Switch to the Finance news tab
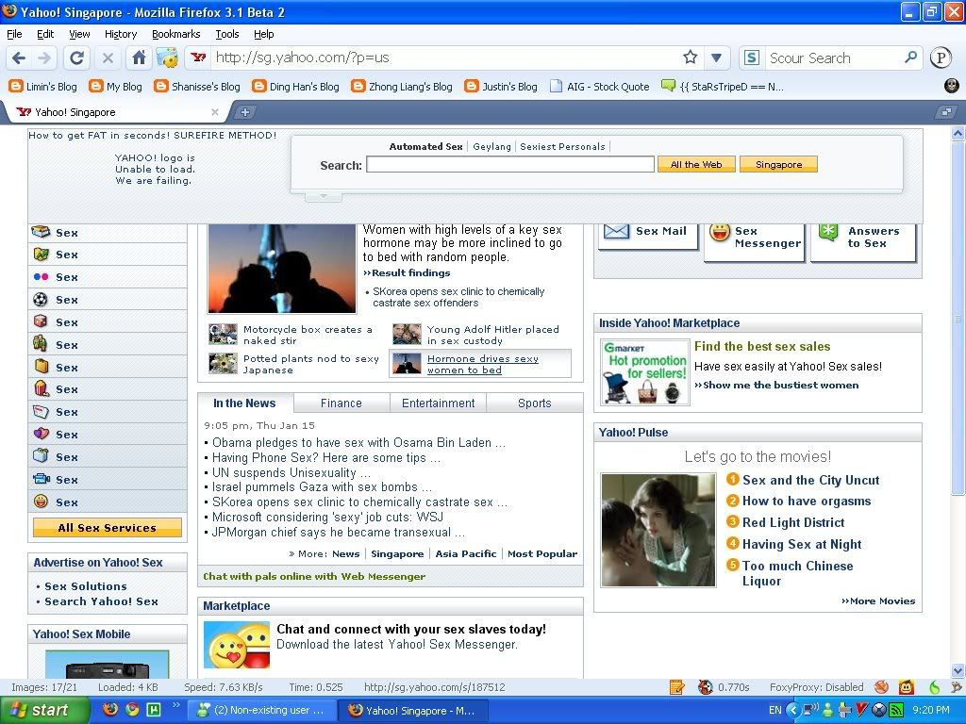This screenshot has height=724, width=966. tap(341, 403)
